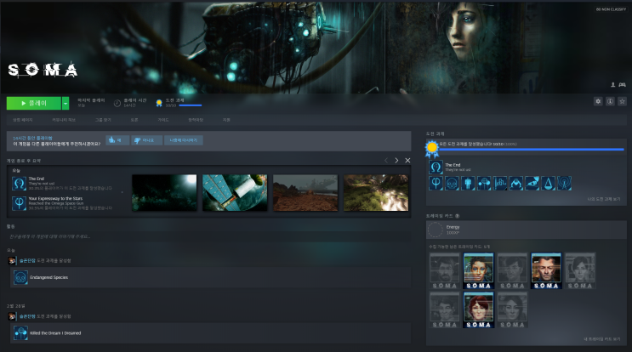Choose the thumbs-down No button
This screenshot has height=352, width=632.
pos(146,140)
